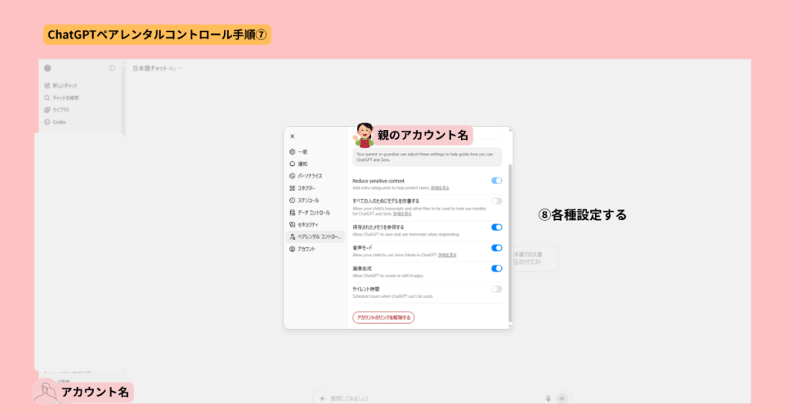The height and width of the screenshot is (414, 788).
Task: Open 詳細を見る link under model improvement description
Action: (x=402, y=214)
